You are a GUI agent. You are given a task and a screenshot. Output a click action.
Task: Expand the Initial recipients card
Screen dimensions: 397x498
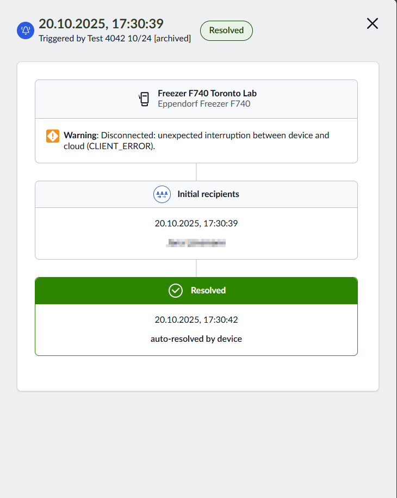tap(196, 194)
